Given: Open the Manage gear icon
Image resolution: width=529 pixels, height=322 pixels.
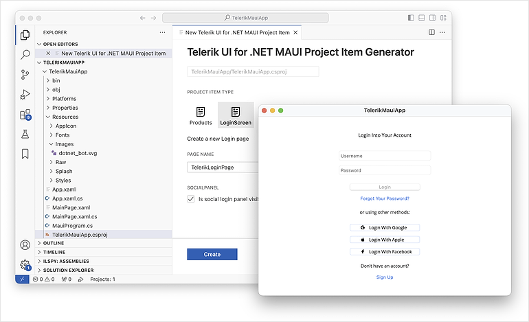Looking at the screenshot, I should pyautogui.click(x=25, y=265).
